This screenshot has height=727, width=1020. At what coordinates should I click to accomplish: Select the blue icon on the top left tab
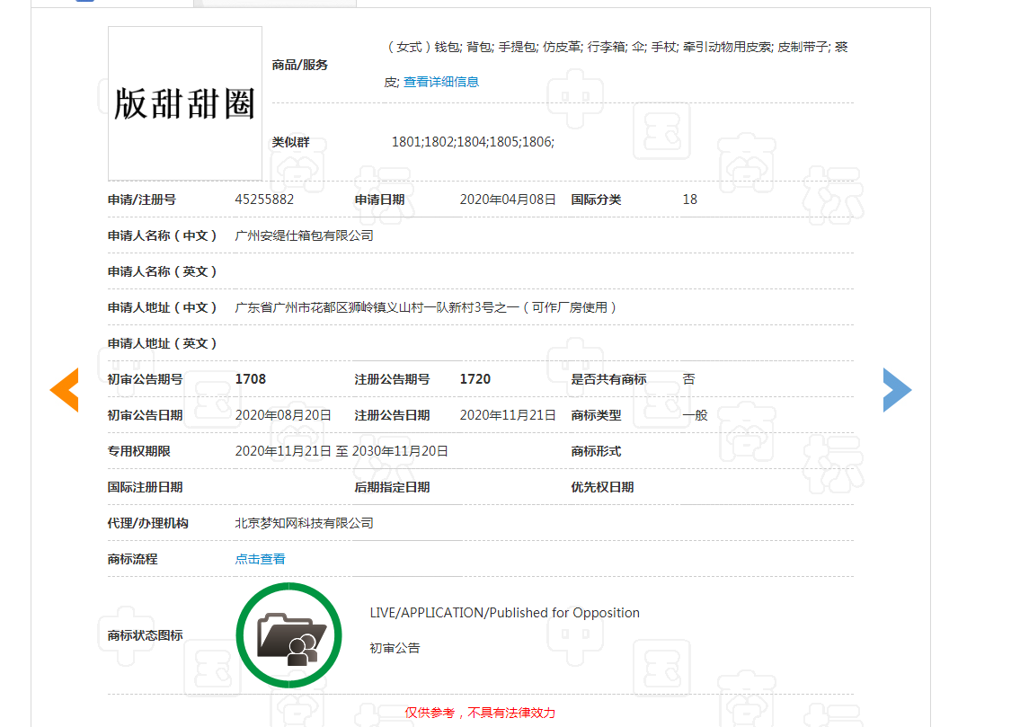pyautogui.click(x=85, y=4)
